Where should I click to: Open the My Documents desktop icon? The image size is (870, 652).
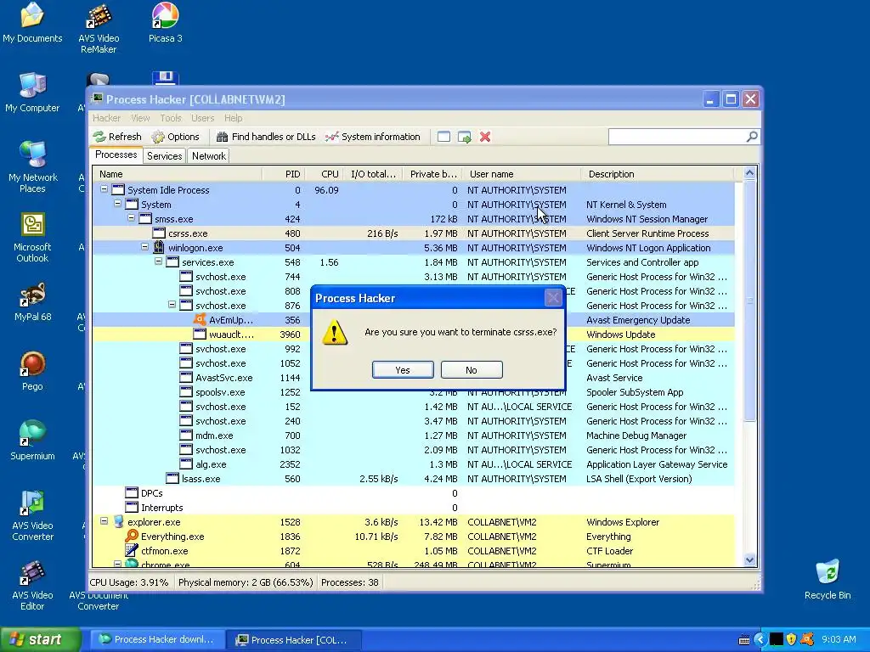tap(32, 23)
